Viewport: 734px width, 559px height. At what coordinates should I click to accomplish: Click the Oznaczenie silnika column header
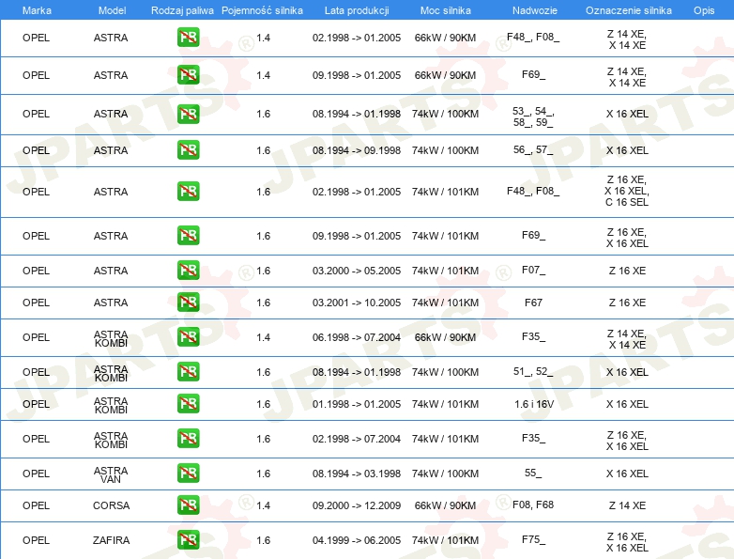coord(629,10)
